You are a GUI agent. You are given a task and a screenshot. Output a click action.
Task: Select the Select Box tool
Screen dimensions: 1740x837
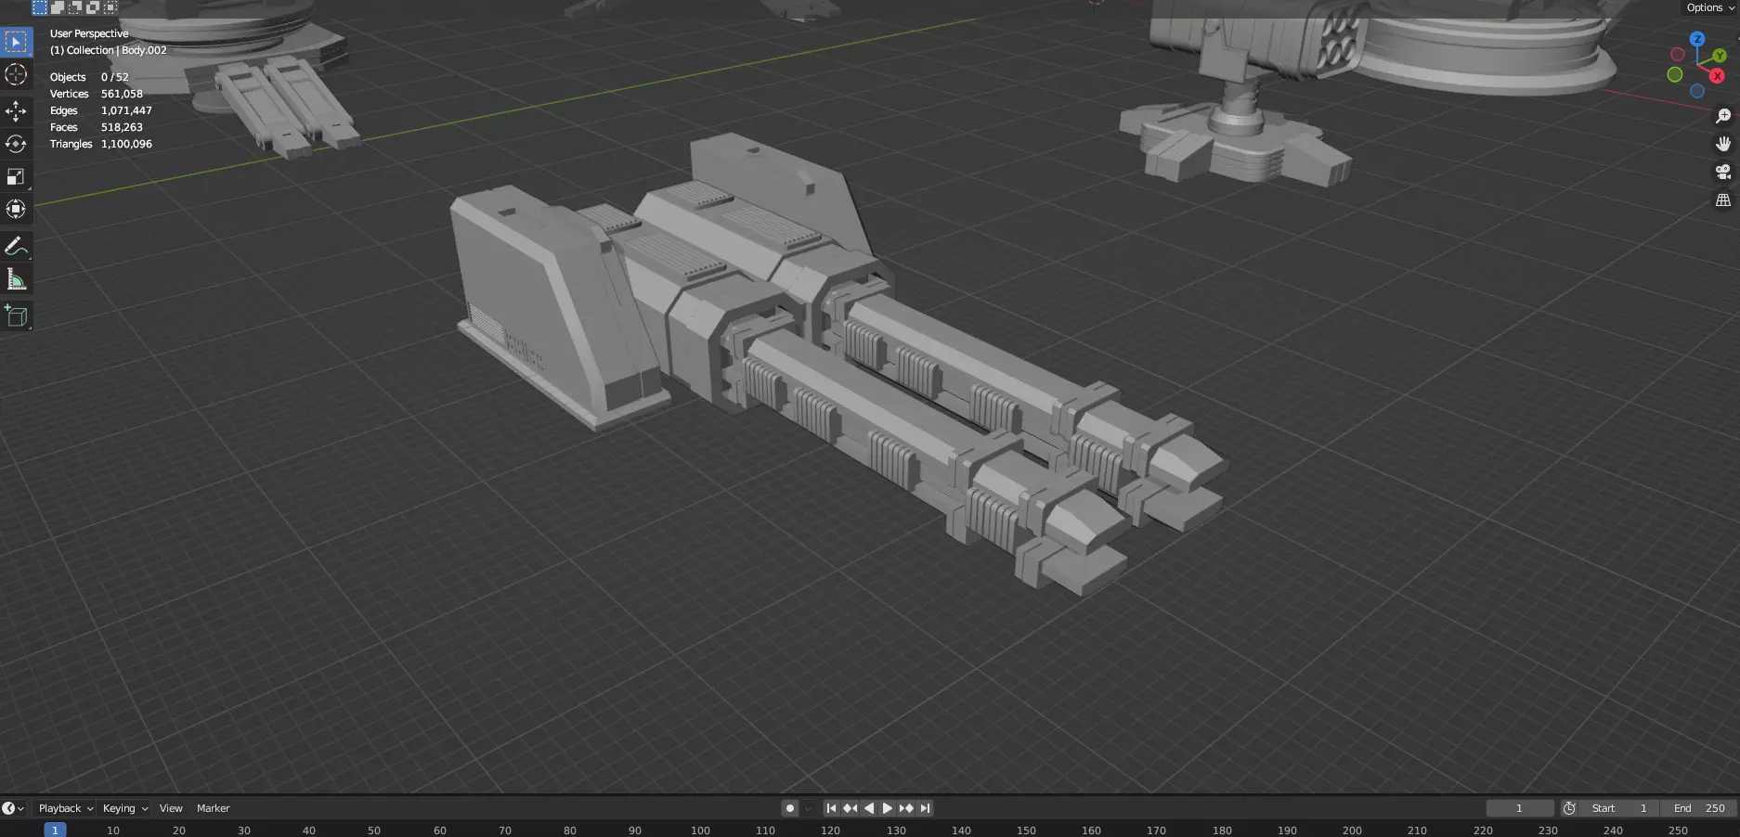pyautogui.click(x=16, y=42)
